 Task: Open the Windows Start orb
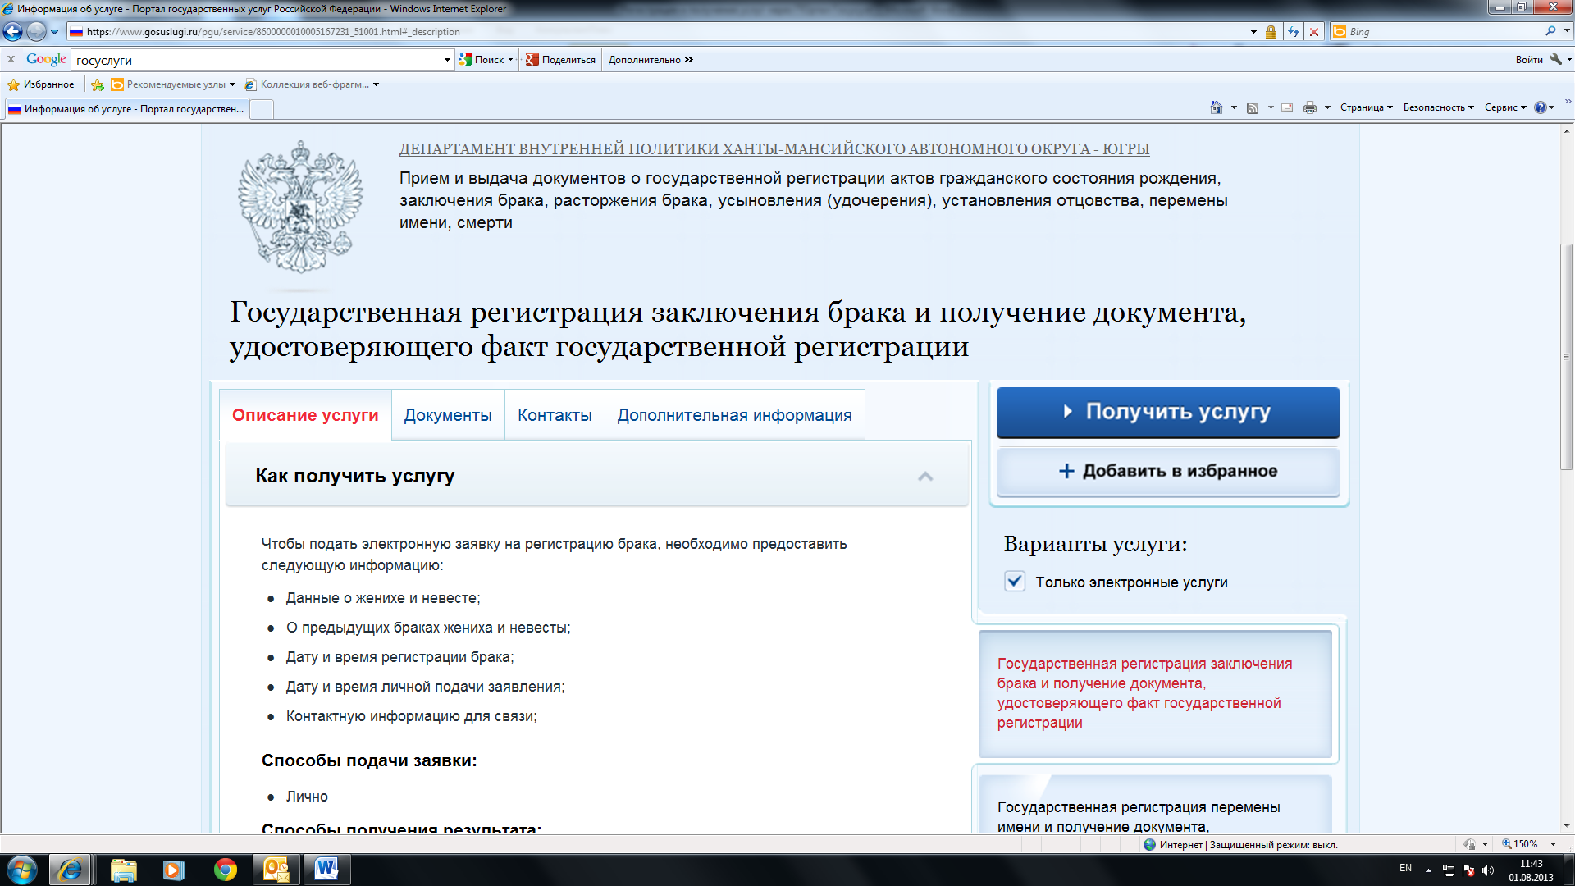point(21,870)
